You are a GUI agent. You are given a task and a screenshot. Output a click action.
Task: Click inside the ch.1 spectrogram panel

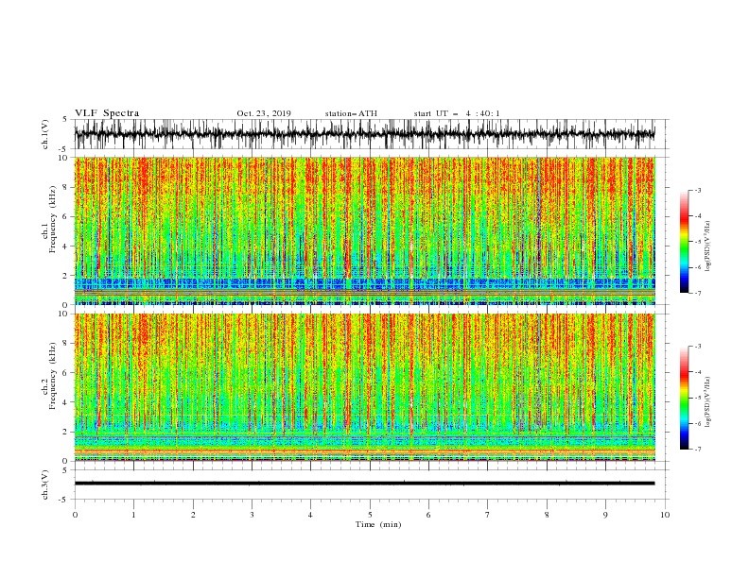(365, 230)
